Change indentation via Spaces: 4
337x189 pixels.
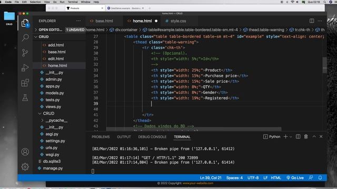pos(234,177)
